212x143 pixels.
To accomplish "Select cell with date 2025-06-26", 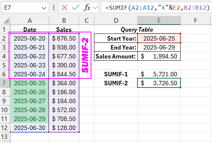I will [x=30, y=92].
